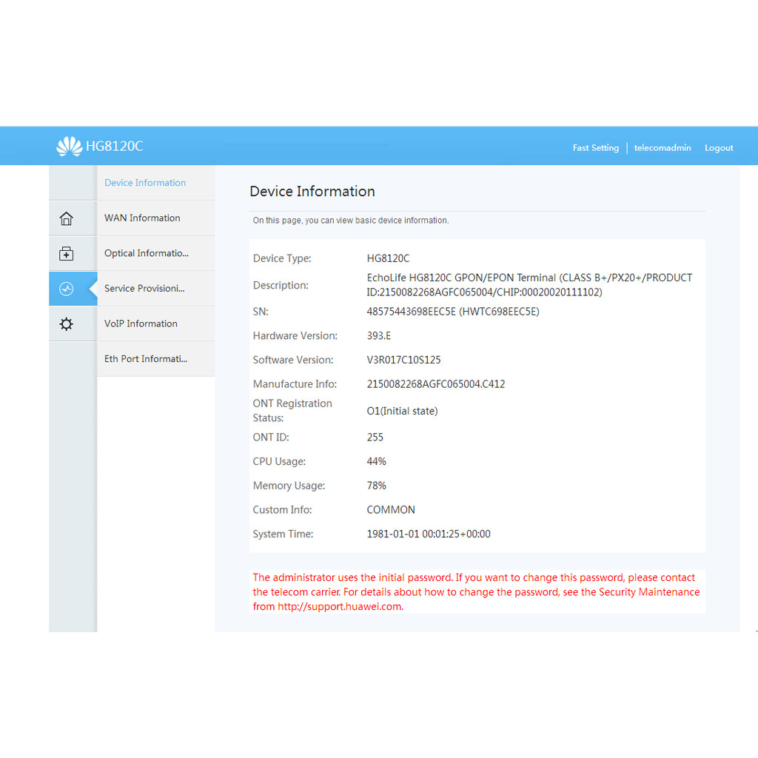
Task: Open the Home icon in the sidebar
Action: 67,218
